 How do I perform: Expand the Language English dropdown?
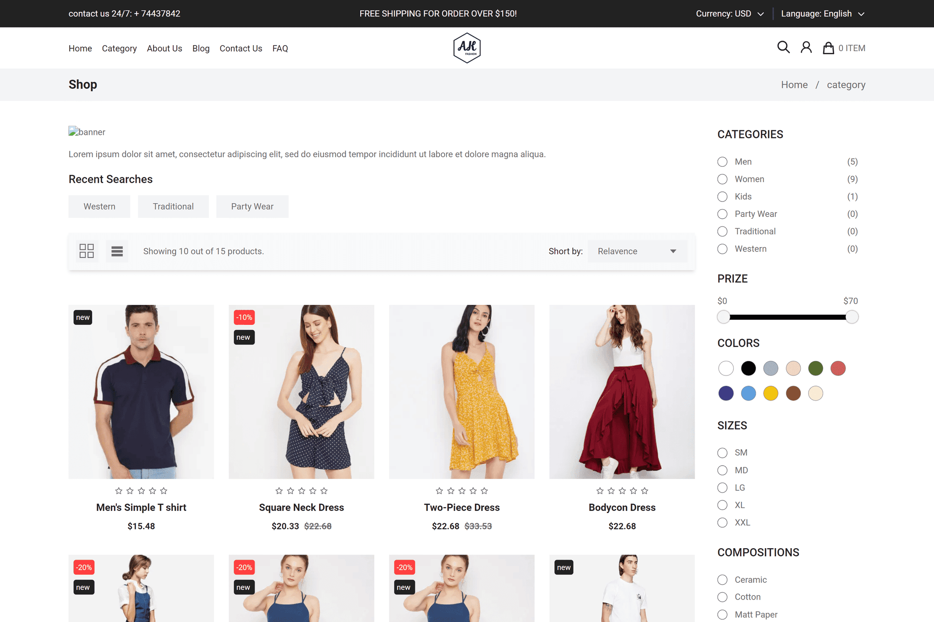(x=823, y=14)
